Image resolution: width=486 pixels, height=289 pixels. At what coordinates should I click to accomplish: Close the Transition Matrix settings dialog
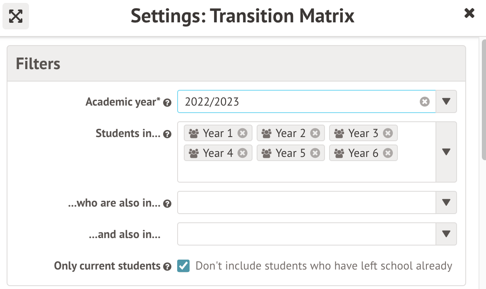click(x=469, y=13)
